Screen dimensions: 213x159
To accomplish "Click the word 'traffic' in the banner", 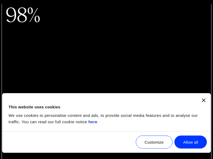I will pos(14,122).
